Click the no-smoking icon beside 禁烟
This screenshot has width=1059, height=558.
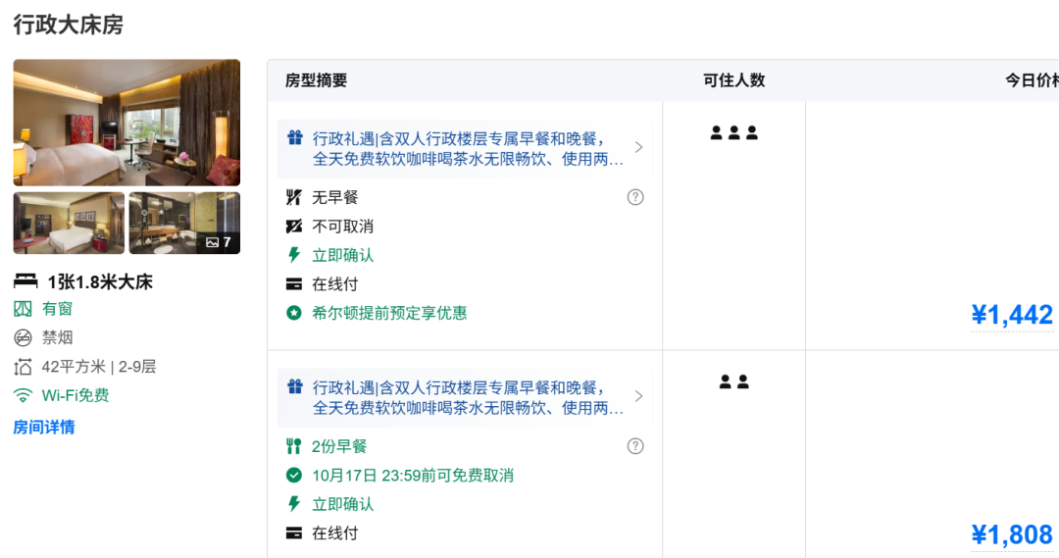(23, 337)
